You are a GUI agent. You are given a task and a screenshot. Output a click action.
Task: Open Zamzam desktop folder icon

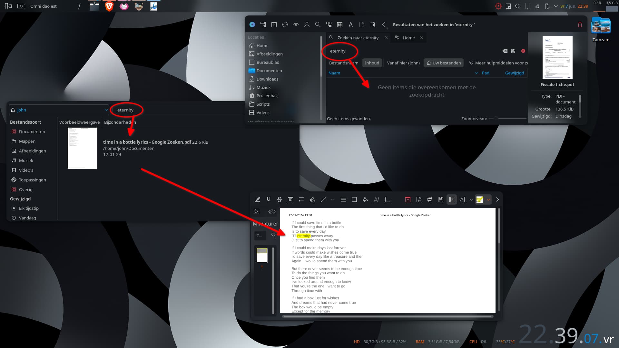pos(601,30)
